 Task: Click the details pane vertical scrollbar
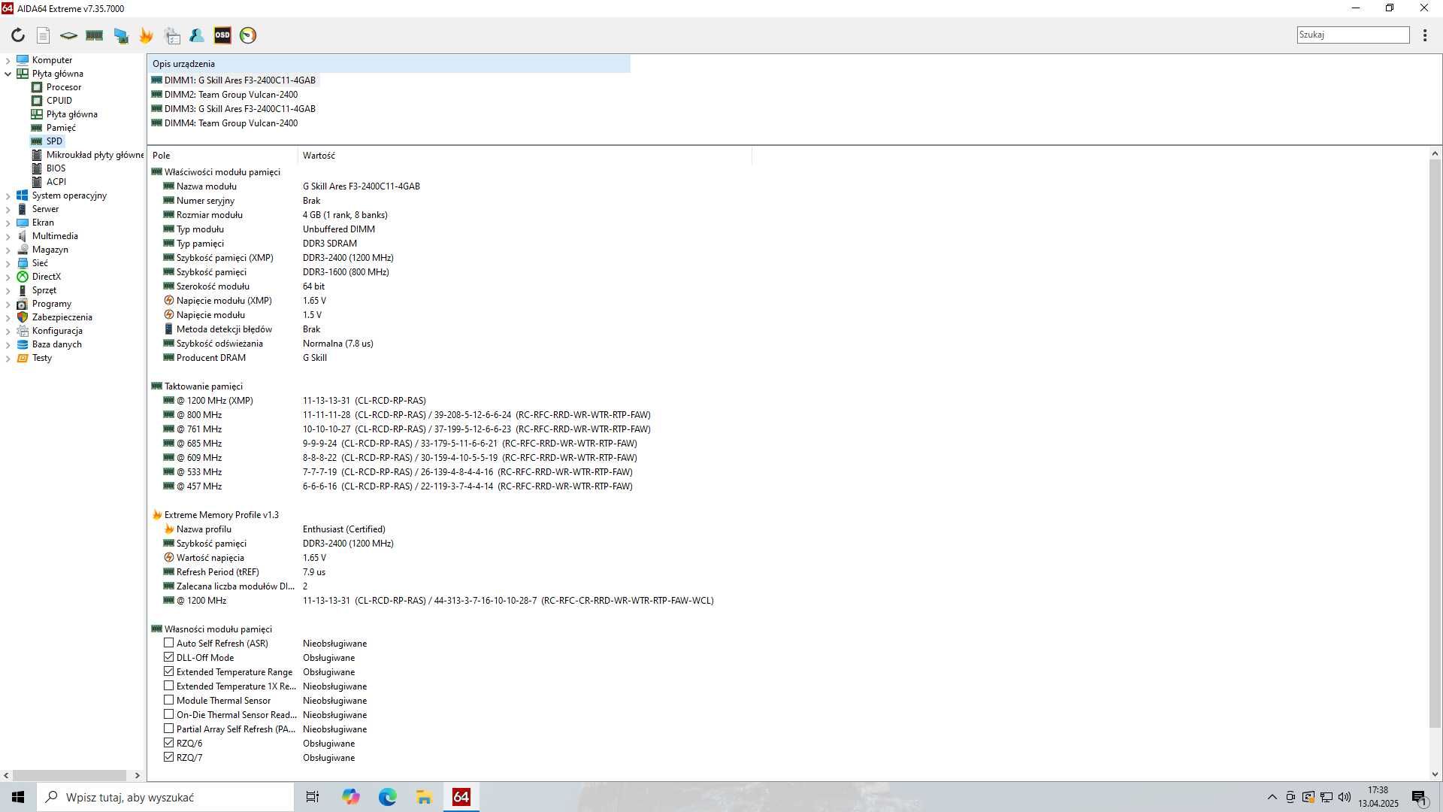point(1435,444)
